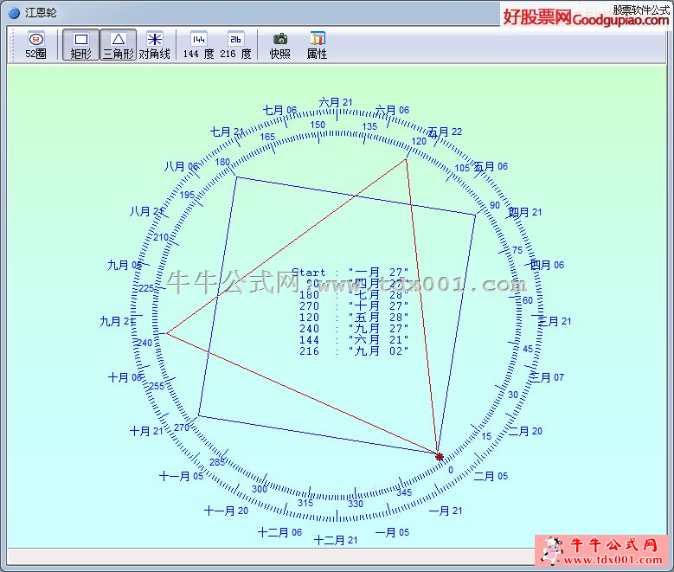Click the 五月 06 date label

click(491, 166)
